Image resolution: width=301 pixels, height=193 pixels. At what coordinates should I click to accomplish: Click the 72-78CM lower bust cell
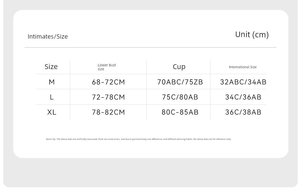click(x=108, y=97)
